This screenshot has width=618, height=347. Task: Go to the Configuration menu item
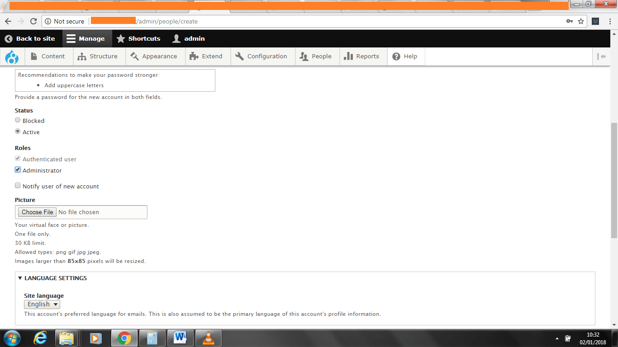261,56
